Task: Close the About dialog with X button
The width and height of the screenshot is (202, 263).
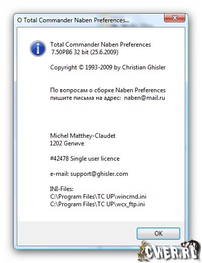Action: coord(175,18)
